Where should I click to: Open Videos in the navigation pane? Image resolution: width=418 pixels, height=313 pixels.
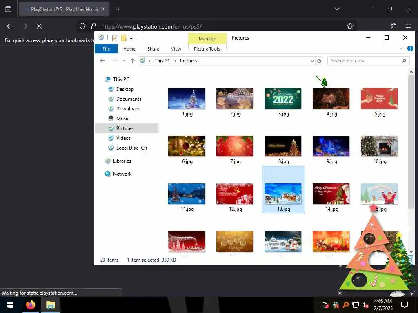pyautogui.click(x=123, y=138)
